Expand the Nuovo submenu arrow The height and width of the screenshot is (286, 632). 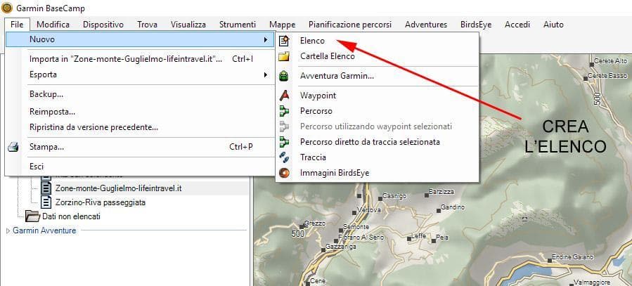[265, 39]
